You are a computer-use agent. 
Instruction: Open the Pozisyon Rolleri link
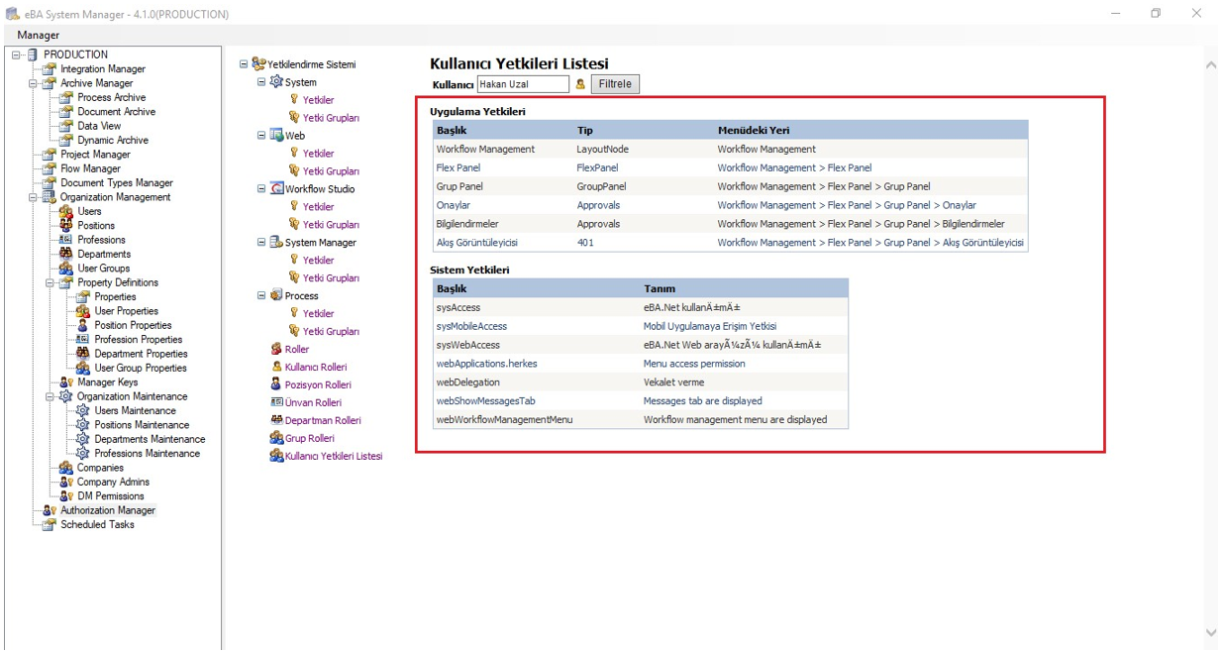click(317, 384)
